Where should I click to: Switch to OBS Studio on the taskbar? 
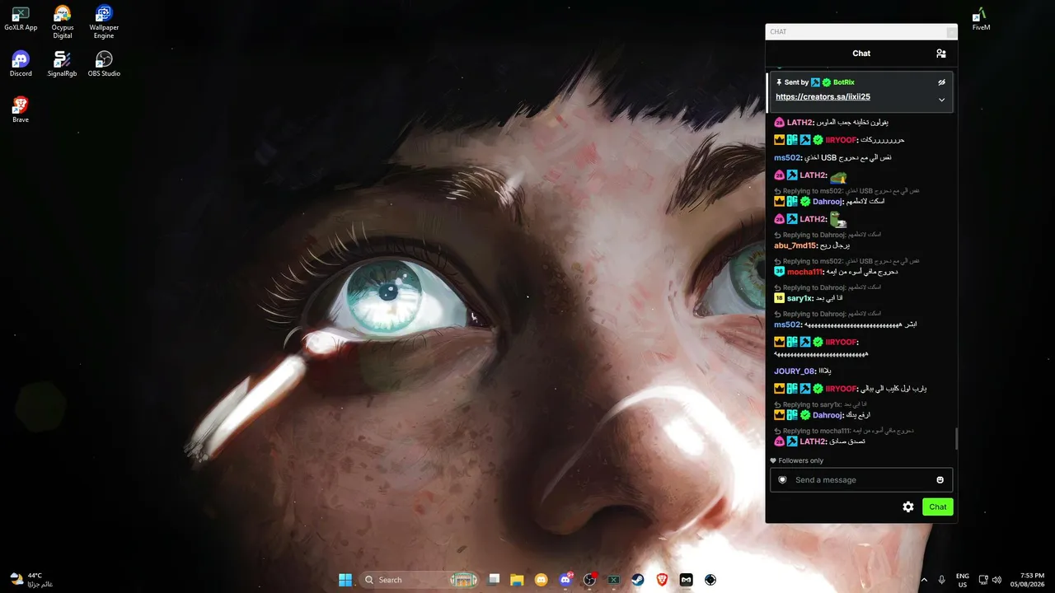pos(589,580)
